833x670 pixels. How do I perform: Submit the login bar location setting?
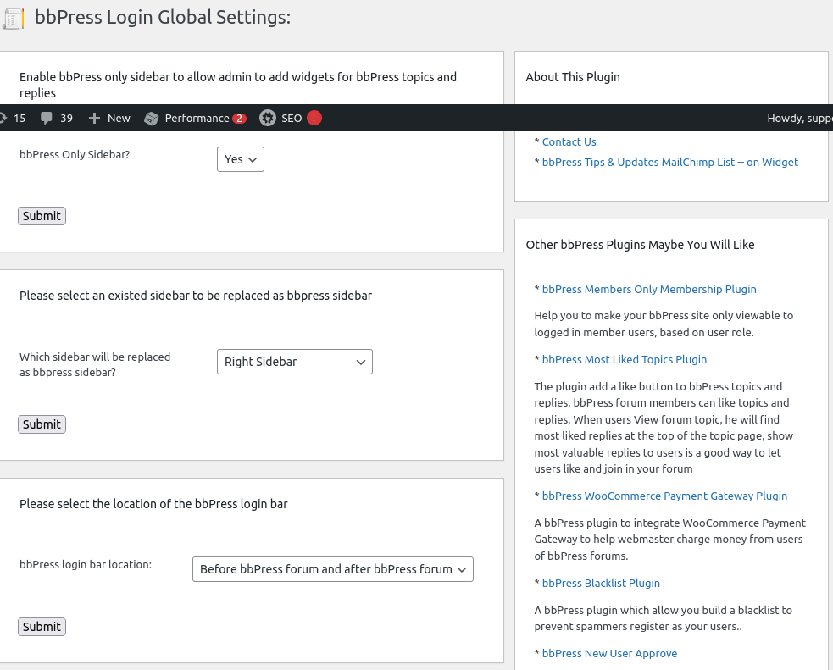coord(42,627)
